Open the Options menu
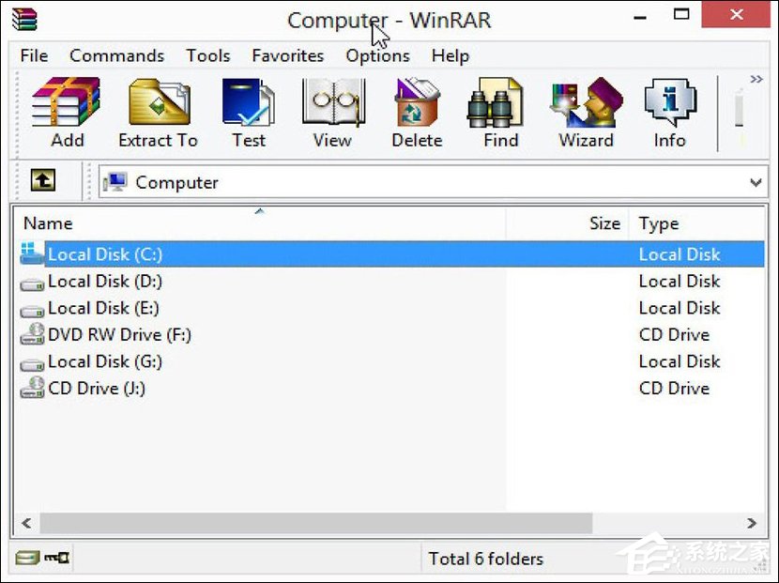Viewport: 779px width, 583px height. (377, 55)
